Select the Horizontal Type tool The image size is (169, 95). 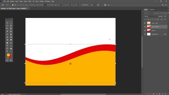[x=7, y=46]
